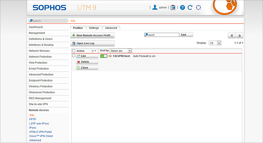Click the SSLVPNClient profile name
Image resolution: width=263 pixels, height=143 pixels.
(x=121, y=56)
